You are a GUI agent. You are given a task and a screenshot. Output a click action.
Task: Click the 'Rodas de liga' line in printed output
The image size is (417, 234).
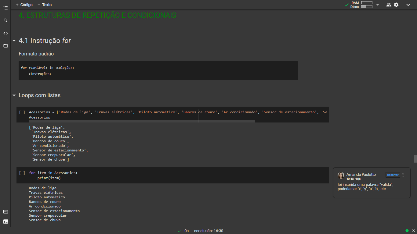coord(43,188)
